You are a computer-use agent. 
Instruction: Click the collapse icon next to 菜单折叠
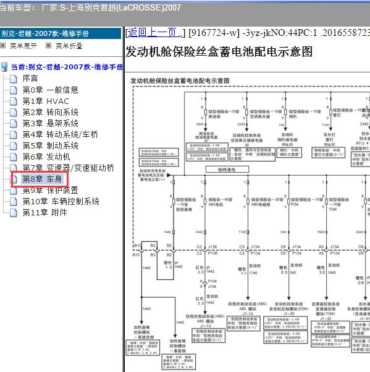point(48,46)
